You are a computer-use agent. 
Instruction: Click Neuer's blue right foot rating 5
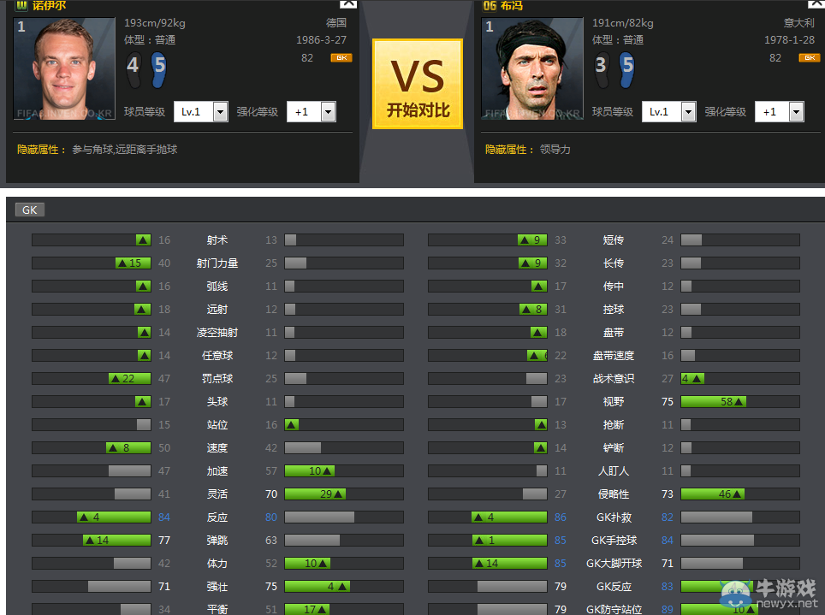pyautogui.click(x=159, y=69)
